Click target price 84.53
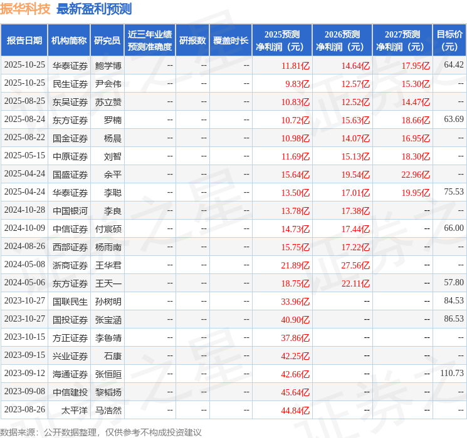 [x=454, y=300]
